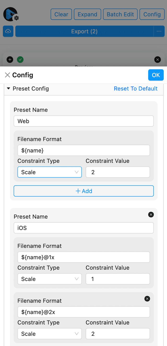Screen dimensions: 167x346
Task: Click the Clear button
Action: (61, 14)
